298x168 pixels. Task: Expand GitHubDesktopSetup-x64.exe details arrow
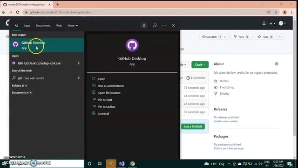click(79, 63)
